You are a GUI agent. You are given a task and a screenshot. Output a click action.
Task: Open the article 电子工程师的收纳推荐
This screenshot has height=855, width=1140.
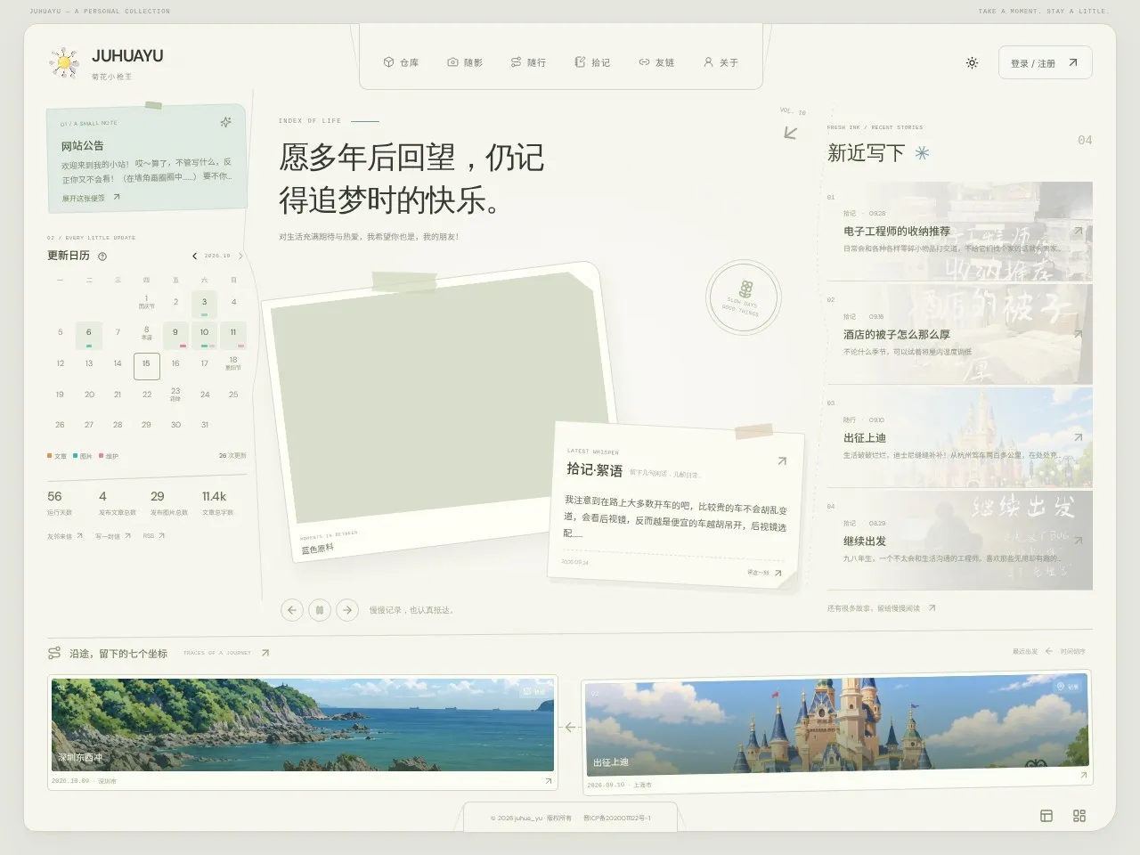pyautogui.click(x=959, y=232)
